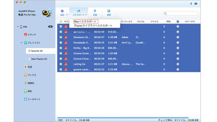Sort by ジャンル column header
The width and height of the screenshot is (217, 122).
click(x=154, y=21)
